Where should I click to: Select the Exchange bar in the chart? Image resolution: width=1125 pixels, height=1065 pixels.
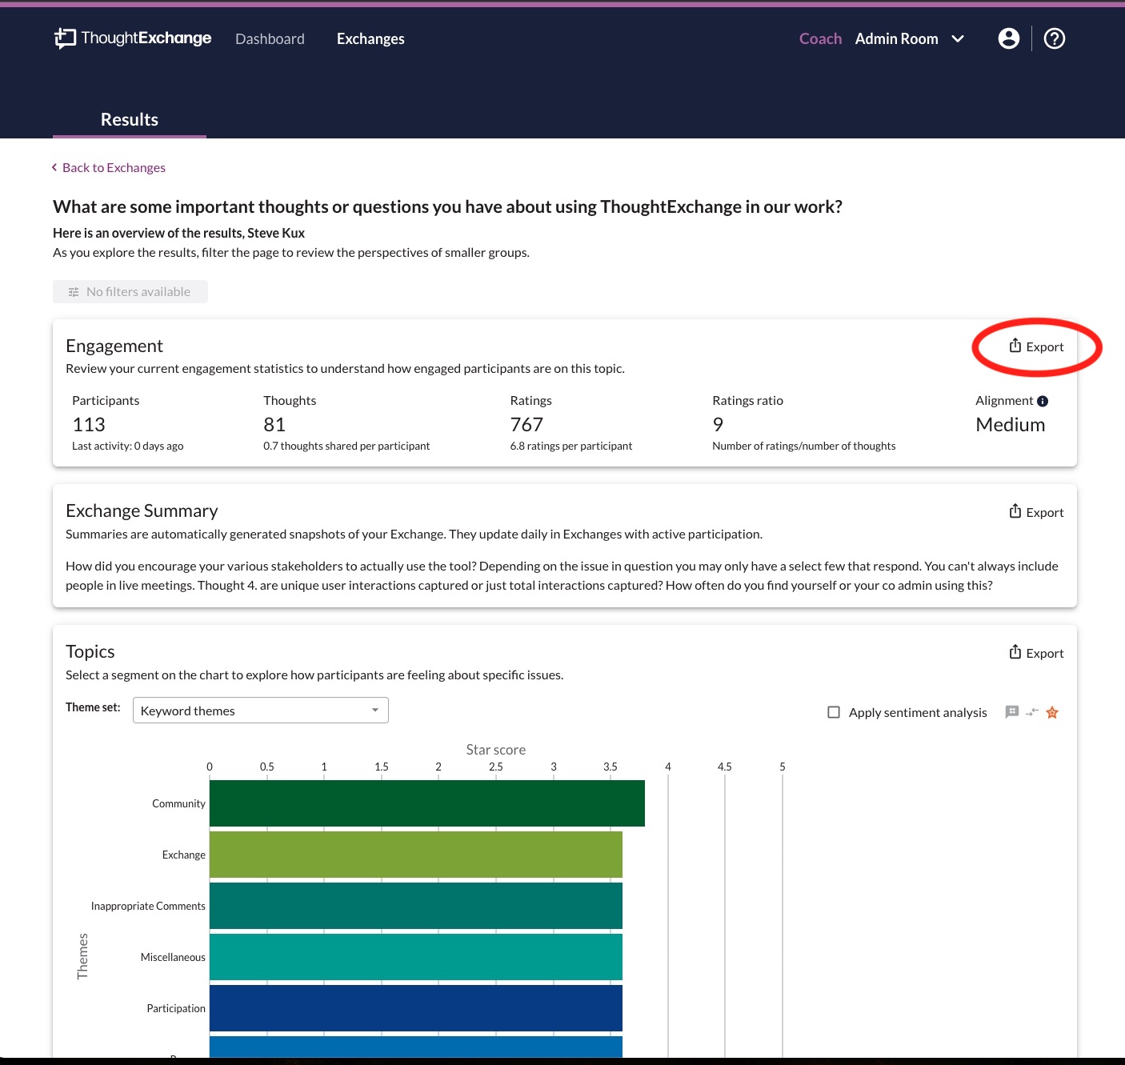[416, 855]
